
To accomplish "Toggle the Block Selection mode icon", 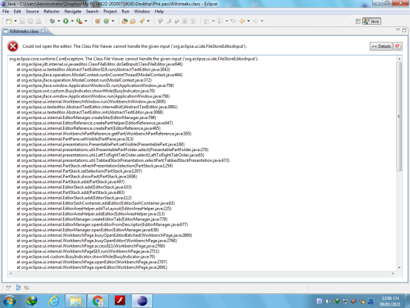I will coord(185,21).
